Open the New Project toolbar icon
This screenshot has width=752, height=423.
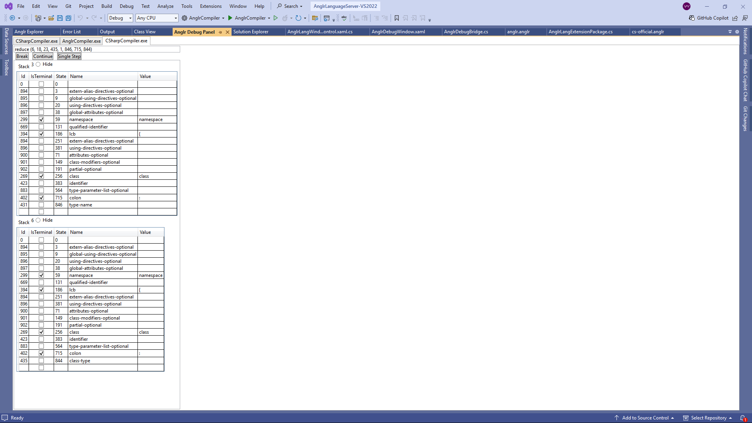click(38, 18)
